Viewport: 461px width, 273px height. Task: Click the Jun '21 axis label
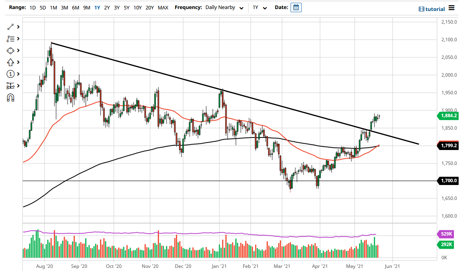point(392,266)
